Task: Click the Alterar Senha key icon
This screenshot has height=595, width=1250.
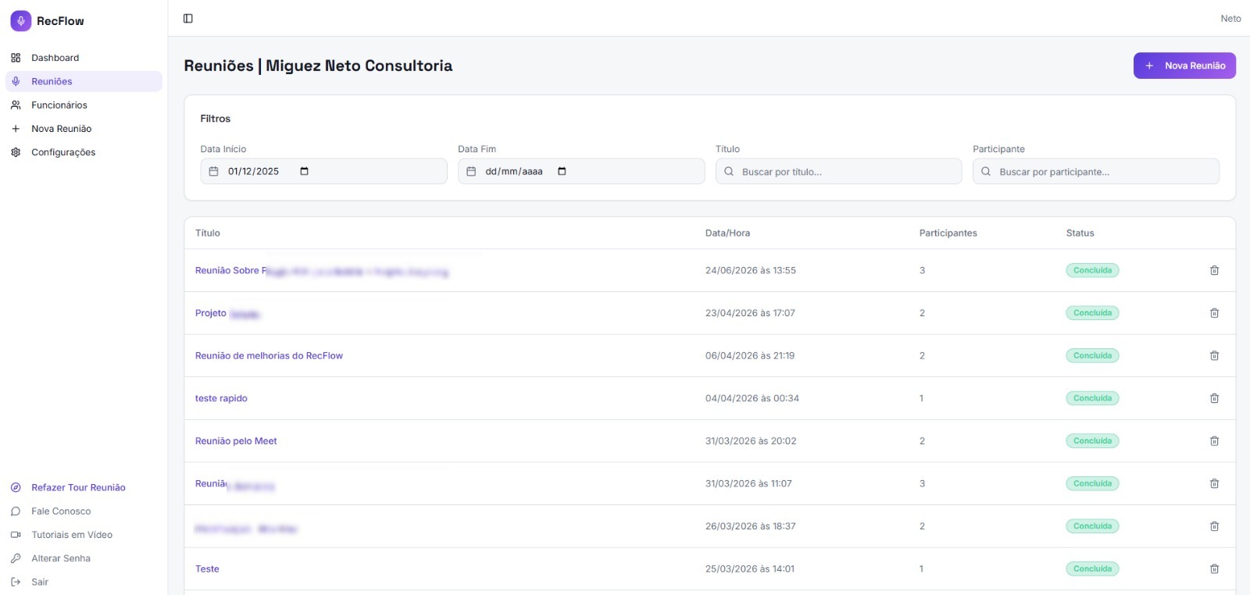Action: 16,558
